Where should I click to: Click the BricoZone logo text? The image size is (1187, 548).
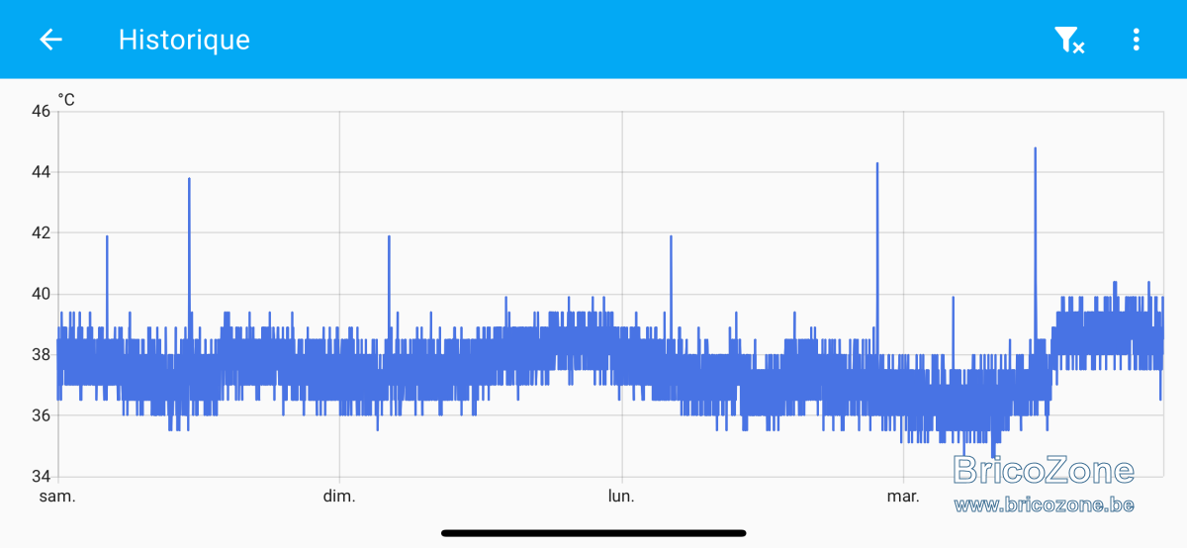pos(1044,471)
